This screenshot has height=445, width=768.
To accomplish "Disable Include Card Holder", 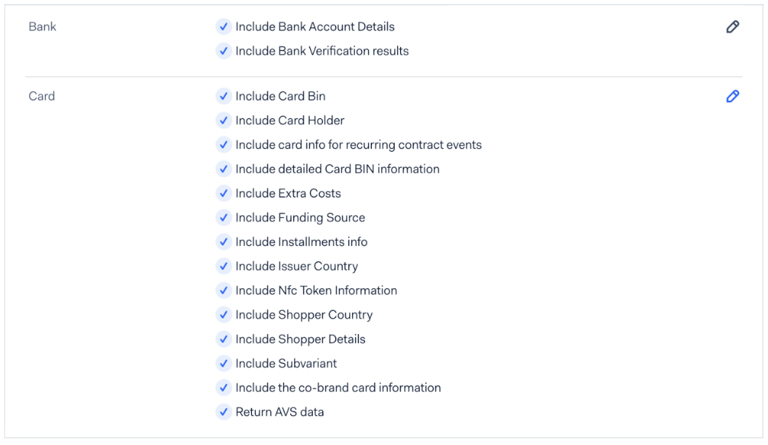I will click(x=223, y=120).
